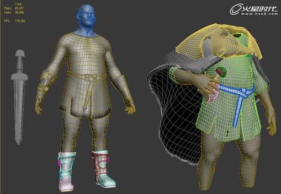Click the Total statistics header
Image resolution: width=281 pixels, height=194 pixels.
18,4
